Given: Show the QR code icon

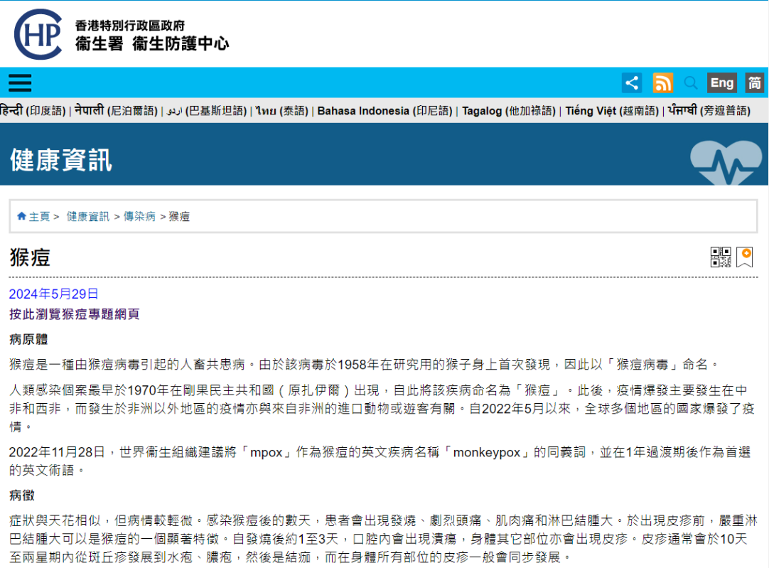Looking at the screenshot, I should (720, 257).
